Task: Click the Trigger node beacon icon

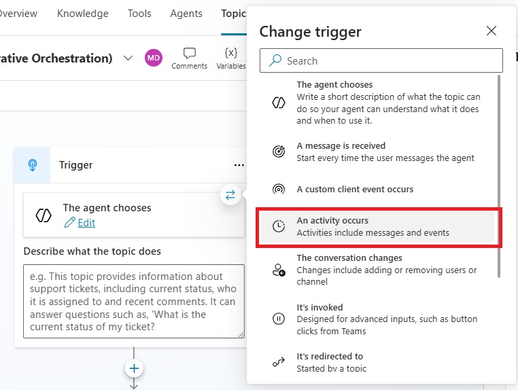Action: pos(33,165)
